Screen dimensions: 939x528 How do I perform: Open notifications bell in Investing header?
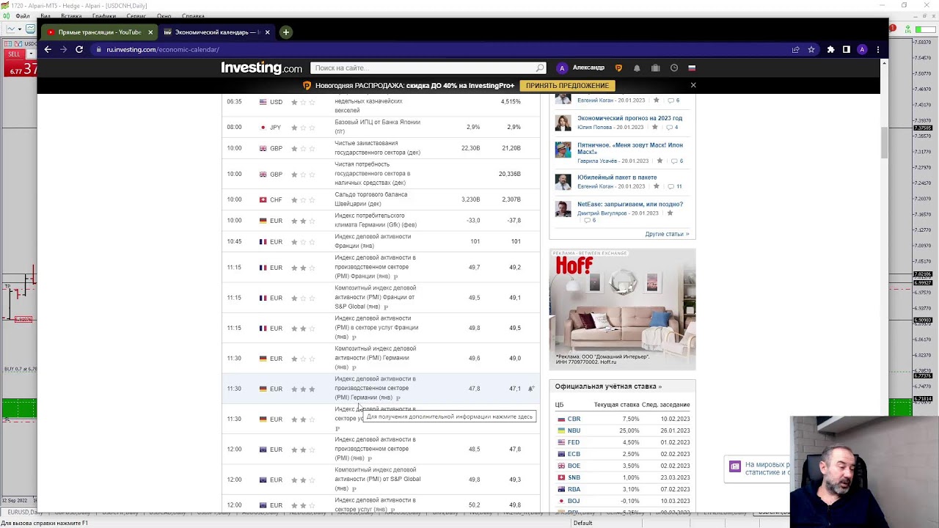637,67
